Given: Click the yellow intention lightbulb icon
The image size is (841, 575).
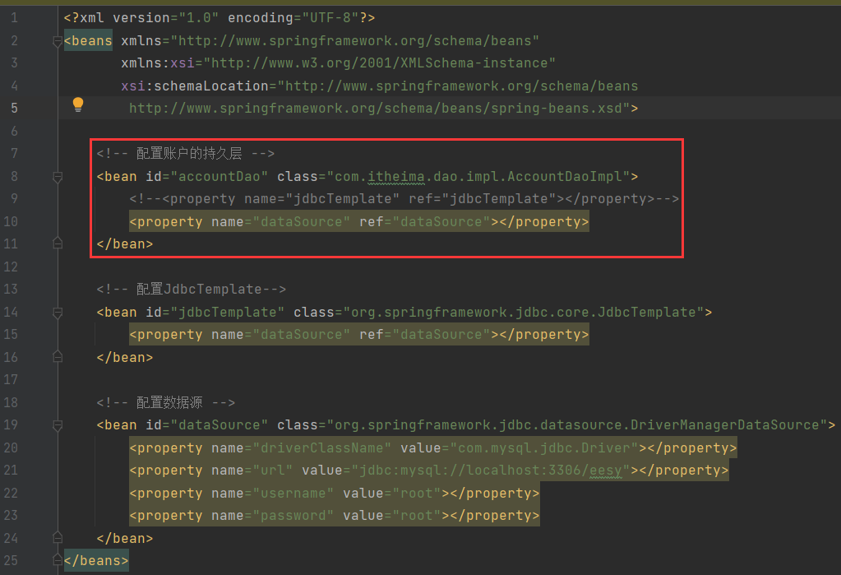Looking at the screenshot, I should pyautogui.click(x=77, y=104).
